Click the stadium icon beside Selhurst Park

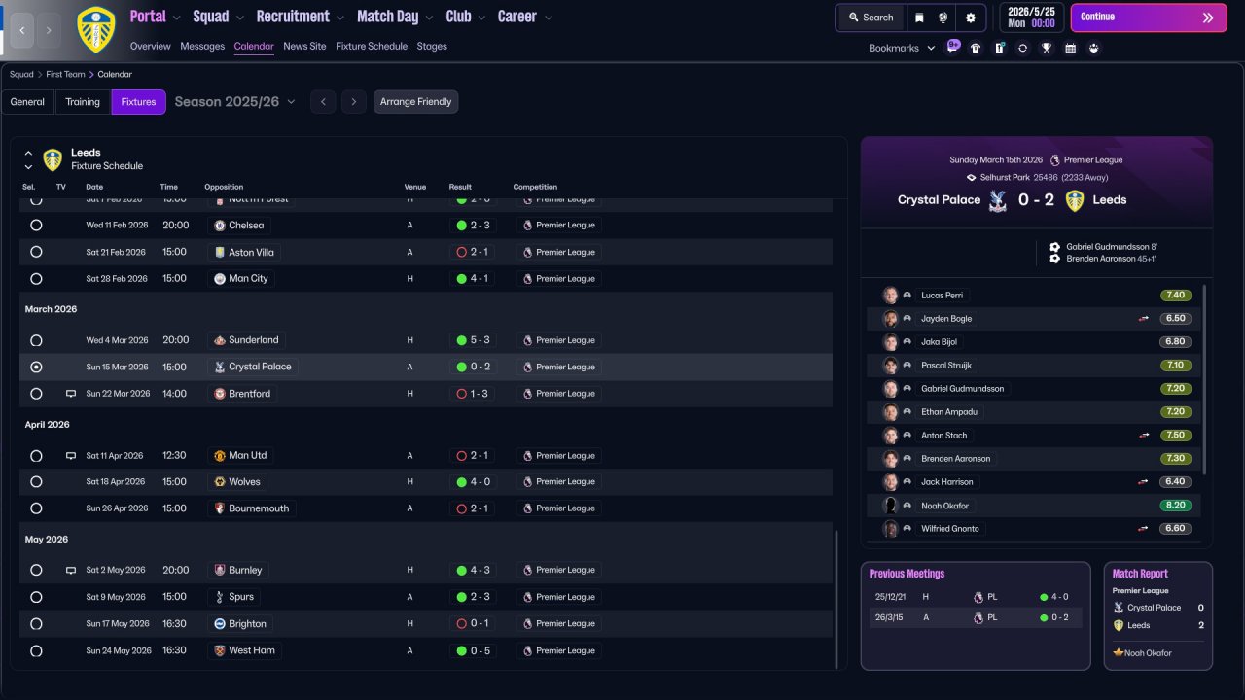tap(971, 178)
